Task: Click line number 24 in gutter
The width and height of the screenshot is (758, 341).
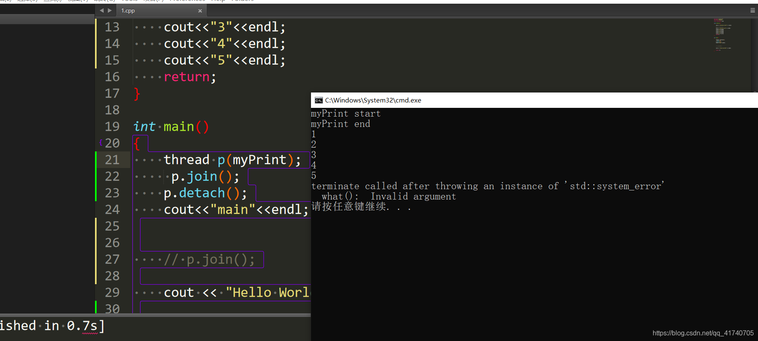Action: (x=112, y=209)
